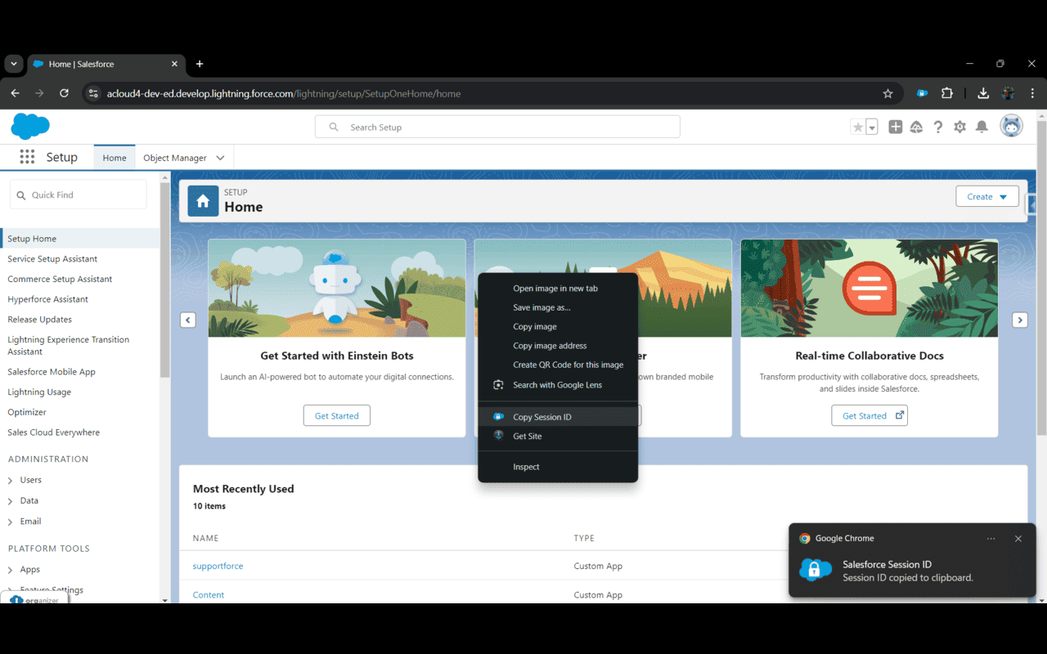The height and width of the screenshot is (654, 1047).
Task: Open the new tab plus button
Action: [x=200, y=64]
